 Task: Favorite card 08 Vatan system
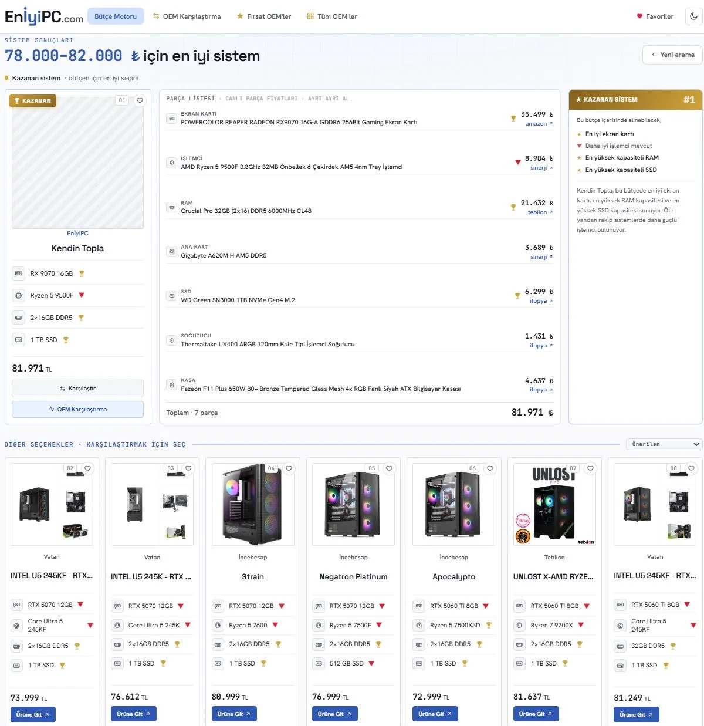(691, 468)
